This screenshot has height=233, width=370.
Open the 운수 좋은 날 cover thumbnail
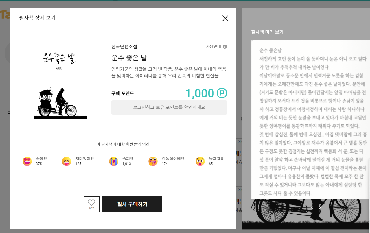[60, 84]
